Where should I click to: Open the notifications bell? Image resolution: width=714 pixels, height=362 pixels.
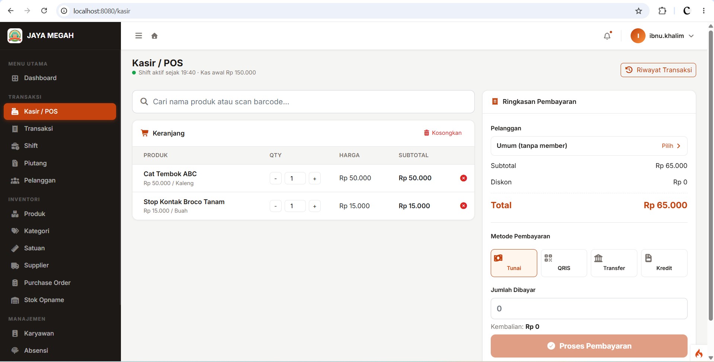coord(607,36)
